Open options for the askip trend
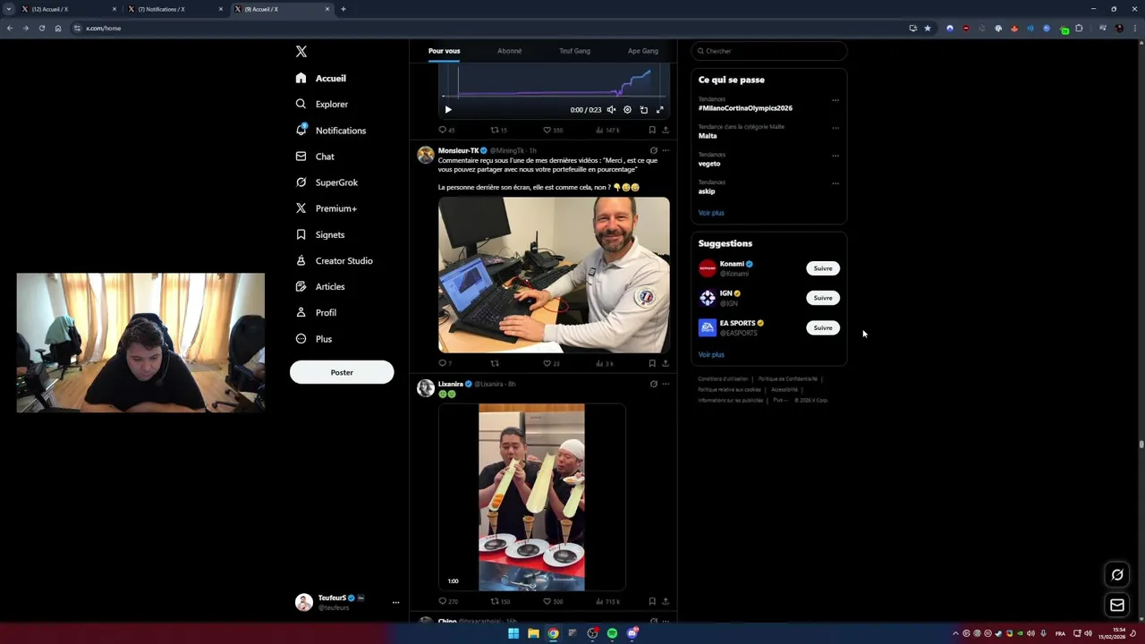The height and width of the screenshot is (644, 1145). (x=835, y=183)
